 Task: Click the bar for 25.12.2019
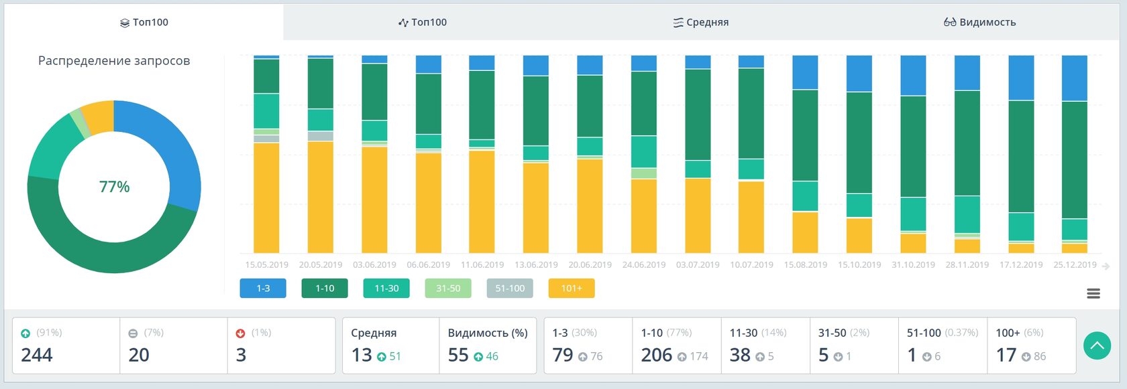[x=1075, y=154]
